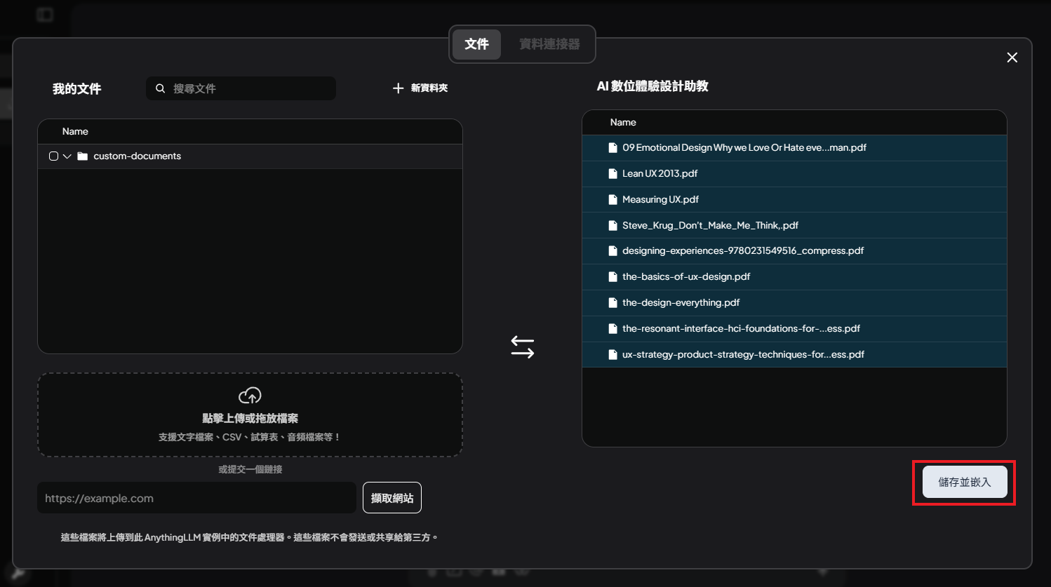Click the custom-documents folder icon
1051x587 pixels.
pyautogui.click(x=83, y=156)
